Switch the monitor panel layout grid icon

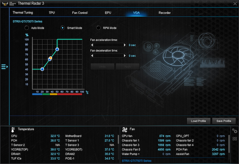[235, 139]
